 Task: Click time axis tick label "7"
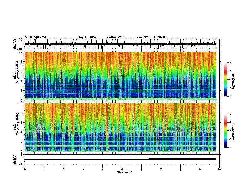(161, 170)
